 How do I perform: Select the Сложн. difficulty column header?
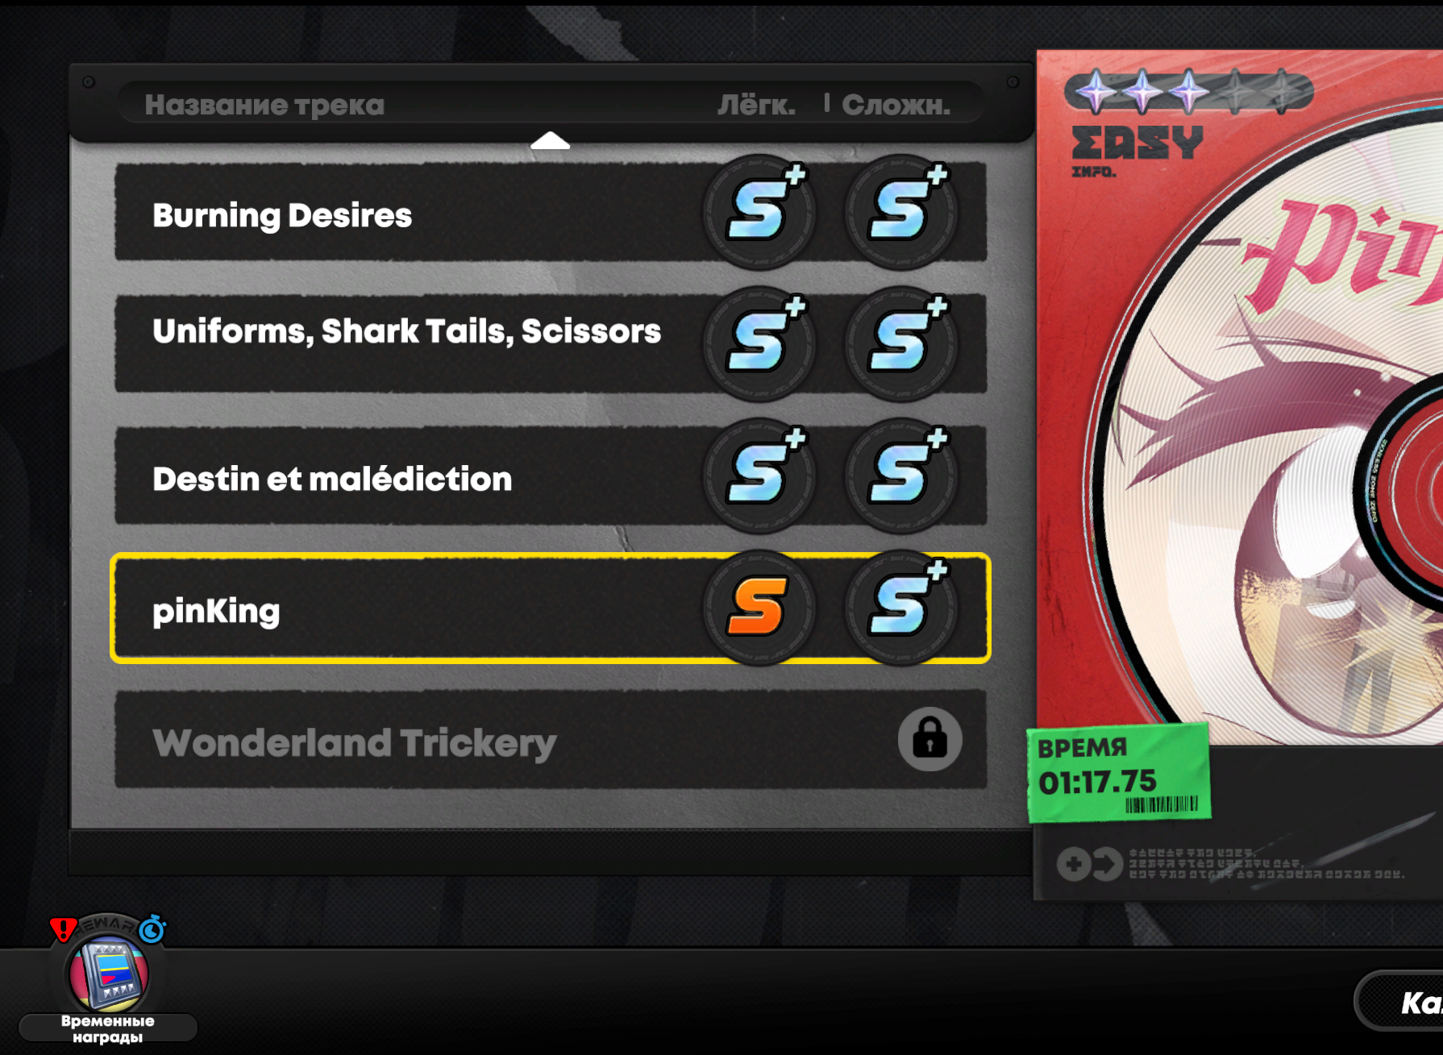896,105
